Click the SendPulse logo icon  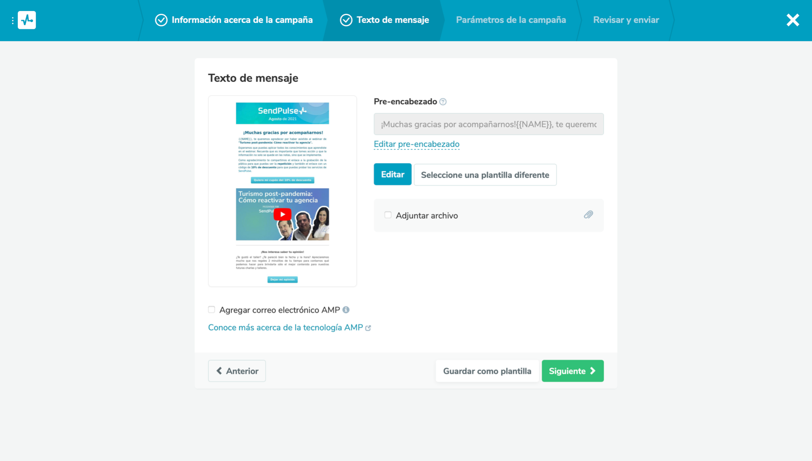pyautogui.click(x=27, y=20)
